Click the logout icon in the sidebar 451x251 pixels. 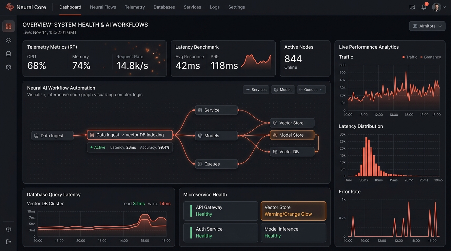pyautogui.click(x=9, y=242)
